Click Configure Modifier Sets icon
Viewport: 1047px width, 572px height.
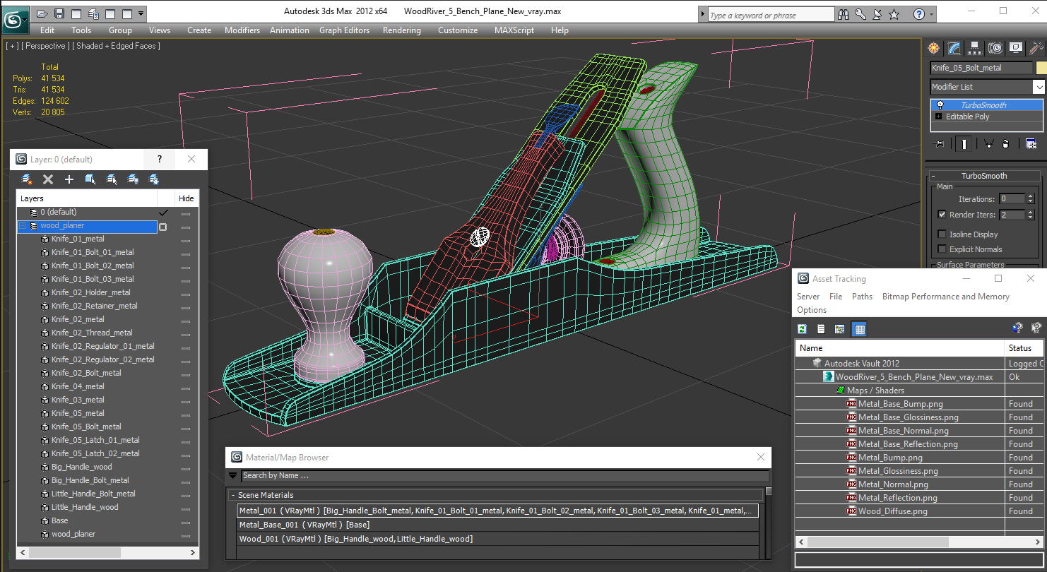click(1031, 144)
